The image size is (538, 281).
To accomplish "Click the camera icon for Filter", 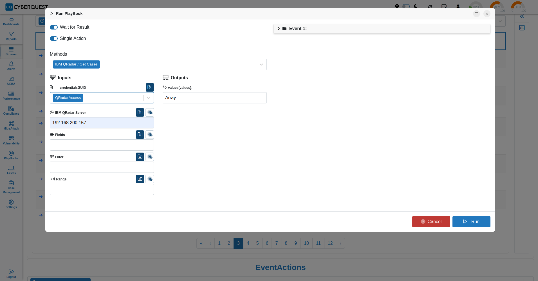I will coord(140,157).
